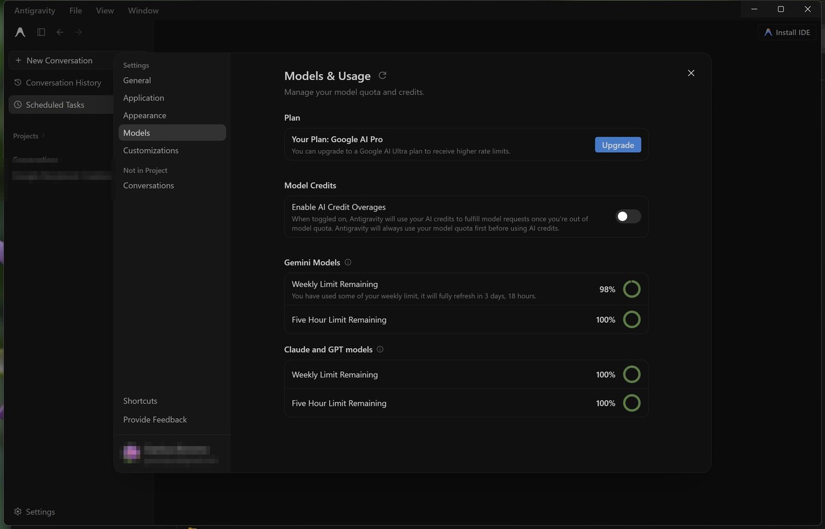Click the Gemini five hour limit ring
The width and height of the screenshot is (825, 529).
tap(632, 320)
